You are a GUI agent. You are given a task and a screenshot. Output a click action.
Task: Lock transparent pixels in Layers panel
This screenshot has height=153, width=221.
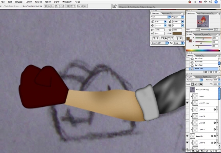pos(192,84)
